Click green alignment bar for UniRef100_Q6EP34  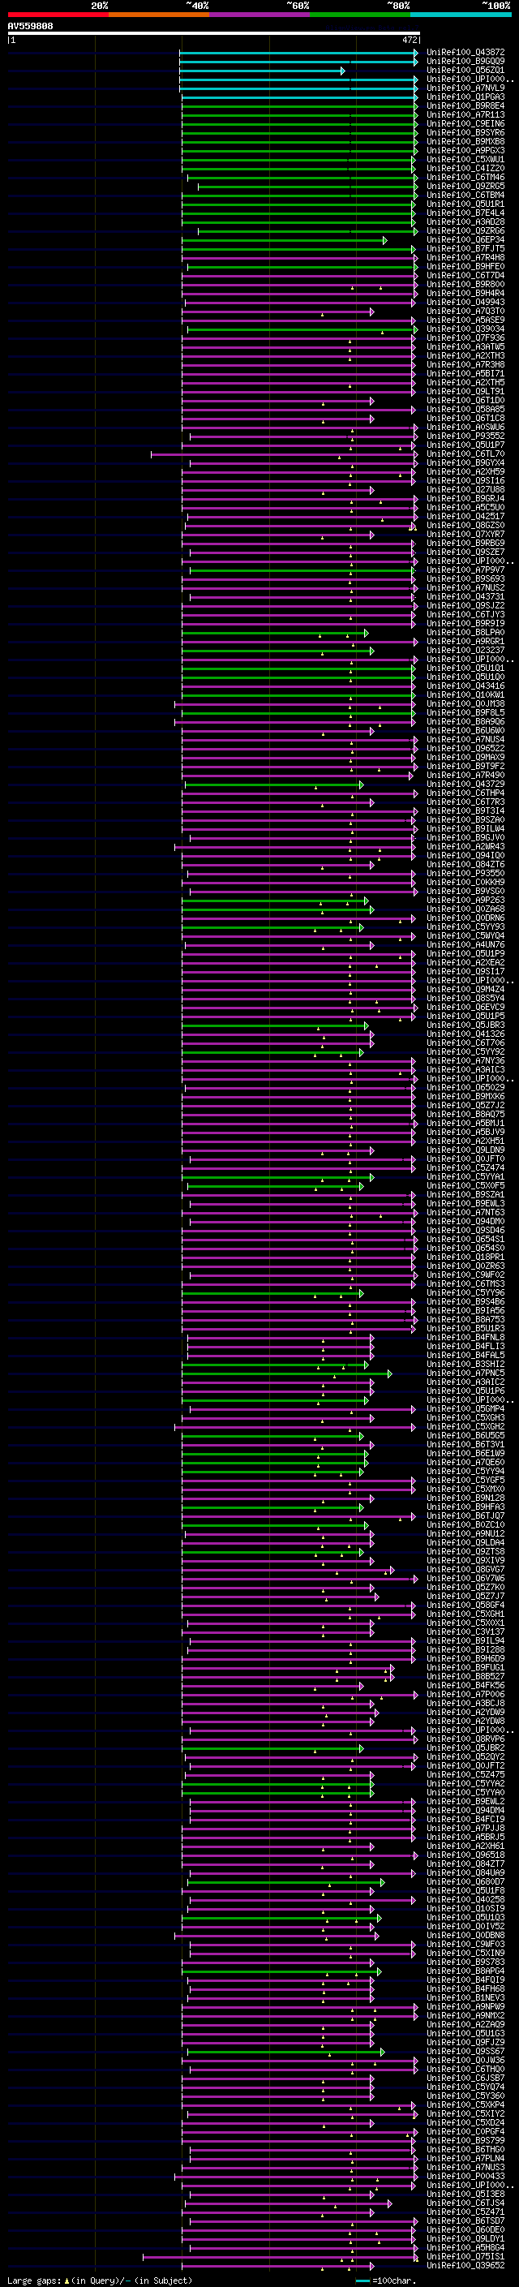point(284,239)
